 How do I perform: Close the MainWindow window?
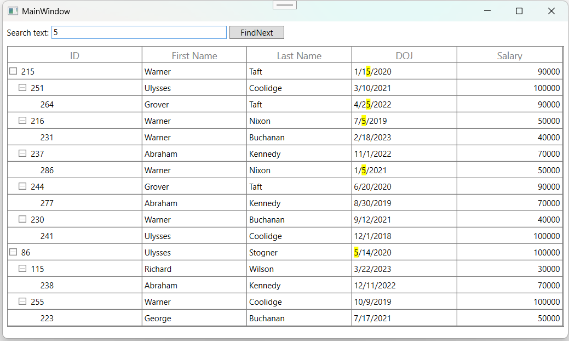click(x=551, y=12)
